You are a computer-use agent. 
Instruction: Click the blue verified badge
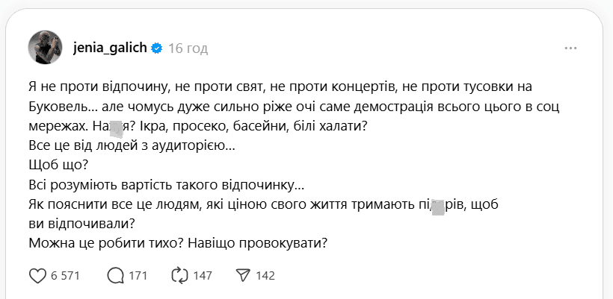pyautogui.click(x=157, y=48)
